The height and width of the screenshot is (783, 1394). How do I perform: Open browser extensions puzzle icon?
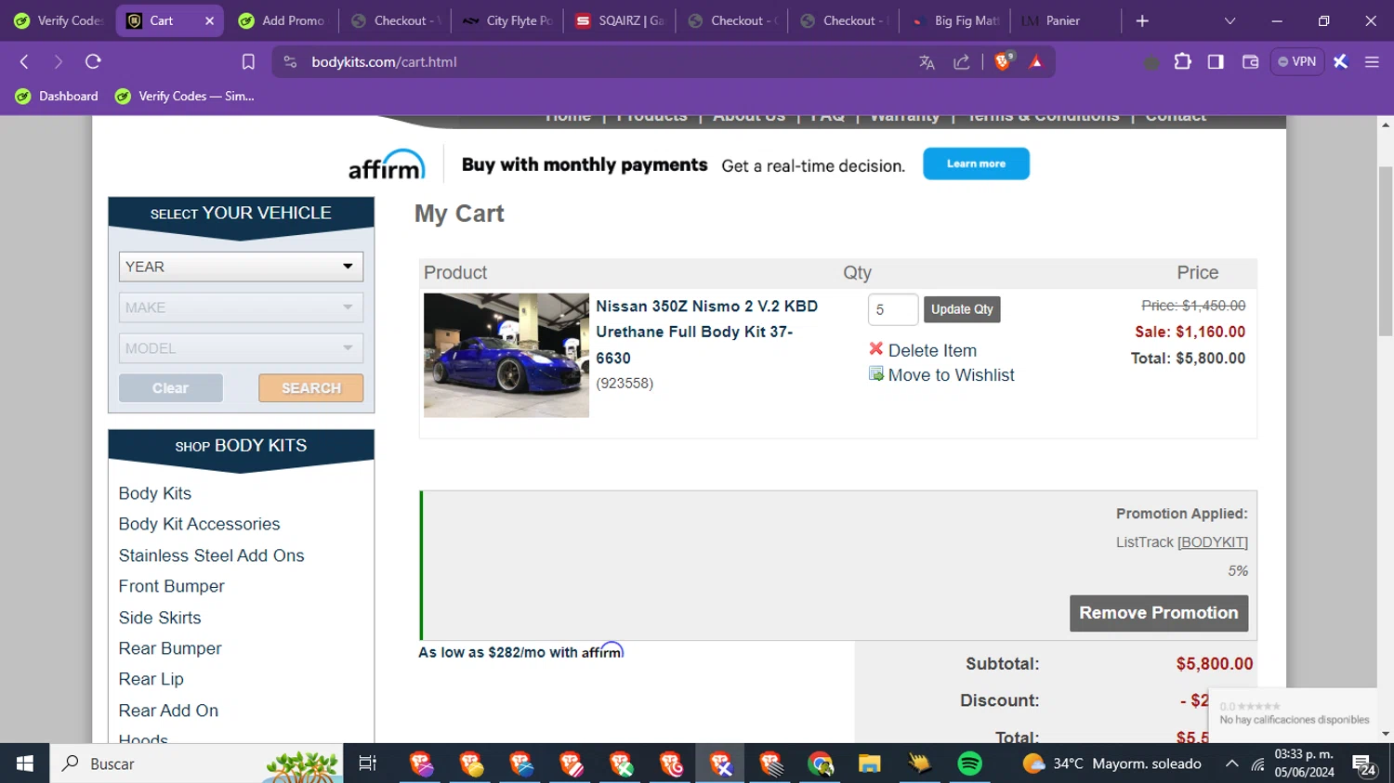pos(1182,62)
